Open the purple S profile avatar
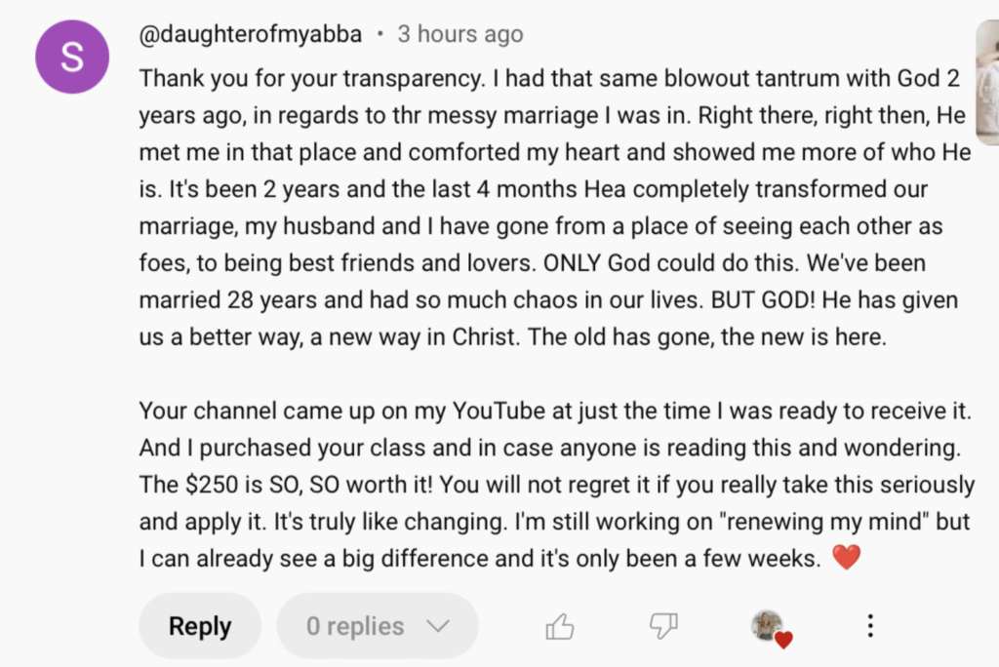 click(x=72, y=57)
